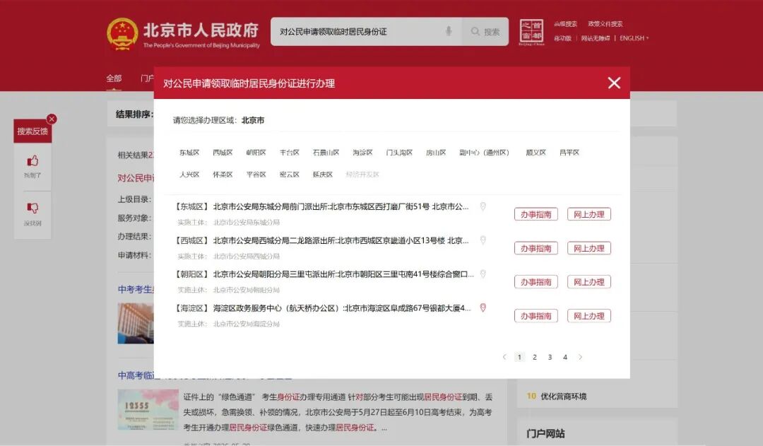Open the 朝阳区 三里屯派出所 result entry

(324, 274)
